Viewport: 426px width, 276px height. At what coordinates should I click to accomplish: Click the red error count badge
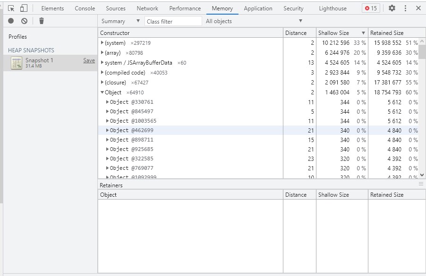tap(371, 8)
